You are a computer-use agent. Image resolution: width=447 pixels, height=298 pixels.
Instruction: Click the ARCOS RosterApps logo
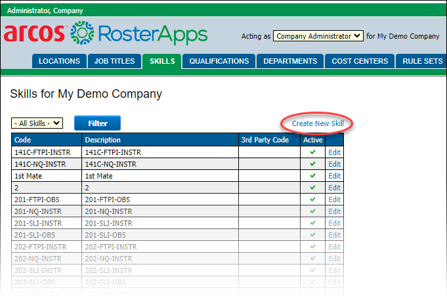[x=105, y=33]
